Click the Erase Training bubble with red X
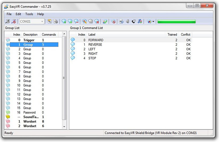The height and width of the screenshot is (142, 219). (x=97, y=21)
